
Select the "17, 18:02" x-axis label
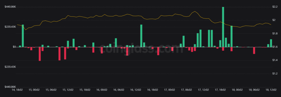pos(220,90)
